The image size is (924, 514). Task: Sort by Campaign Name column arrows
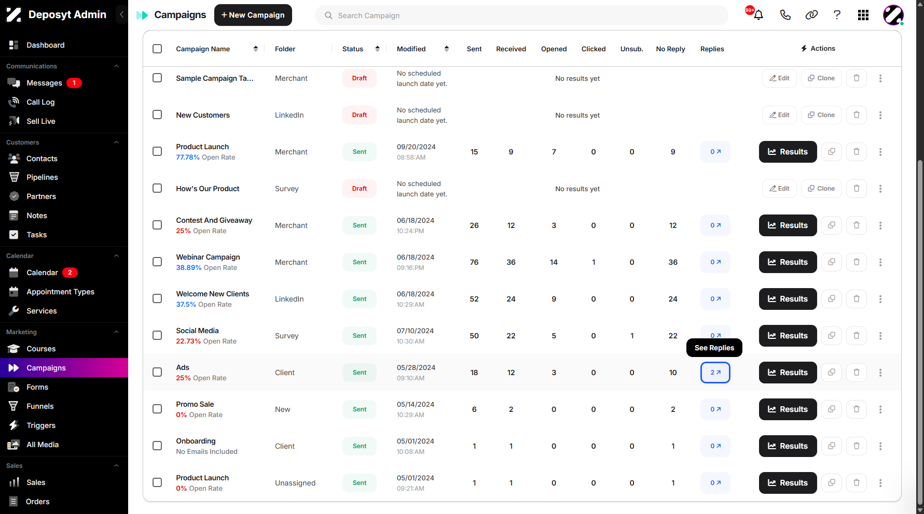pos(256,49)
